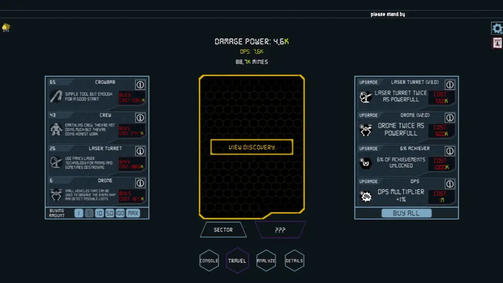
Task: Navigate to the Console screen
Action: point(208,260)
